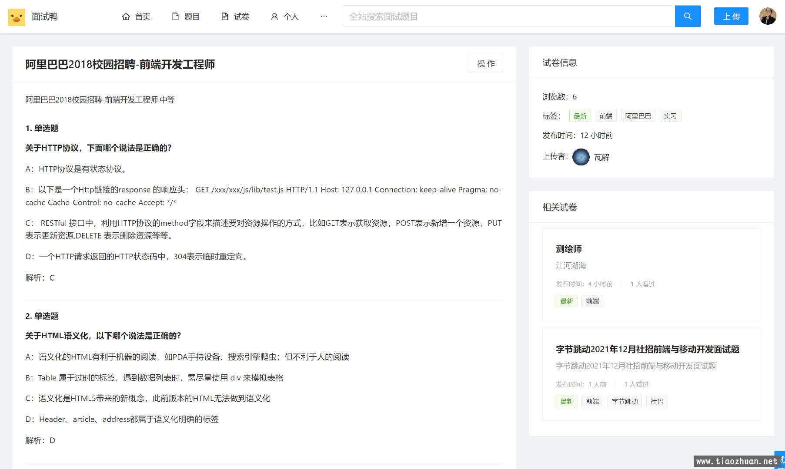Click option C about RESTful 接口
The height and width of the screenshot is (469, 785).
[264, 229]
